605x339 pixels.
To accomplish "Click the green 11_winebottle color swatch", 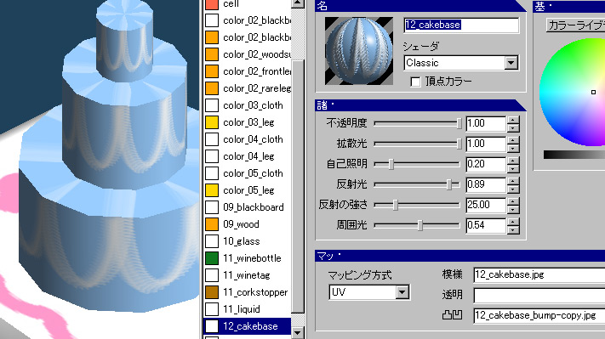I will pos(211,258).
